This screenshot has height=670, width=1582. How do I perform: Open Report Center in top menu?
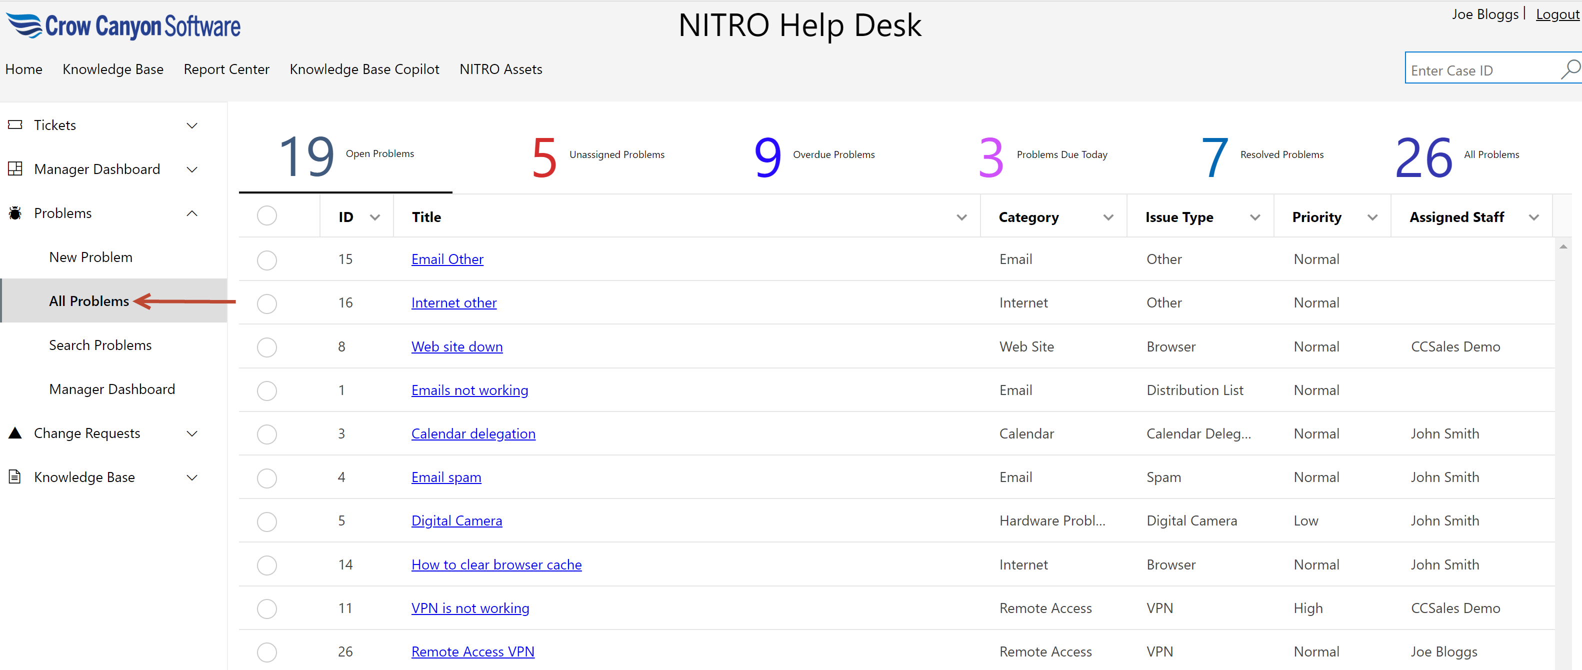click(226, 69)
